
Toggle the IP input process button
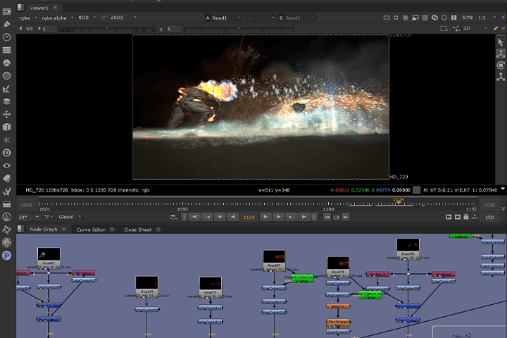103,18
